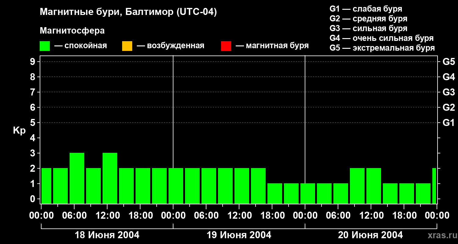Click the Kp 1 bar spanning 18:00 on 20 June
This screenshot has height=244, width=458.
point(407,193)
